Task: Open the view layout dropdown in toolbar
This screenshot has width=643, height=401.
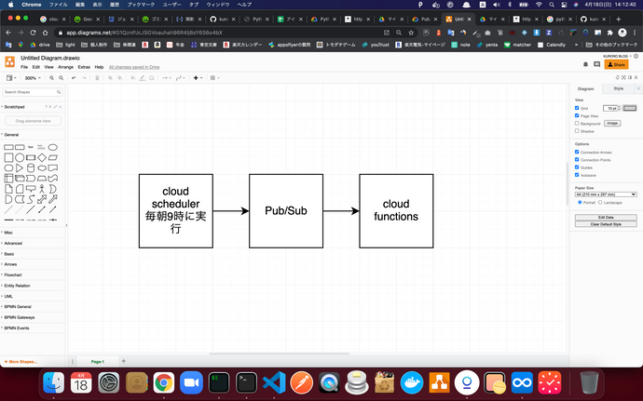Action: pos(11,78)
